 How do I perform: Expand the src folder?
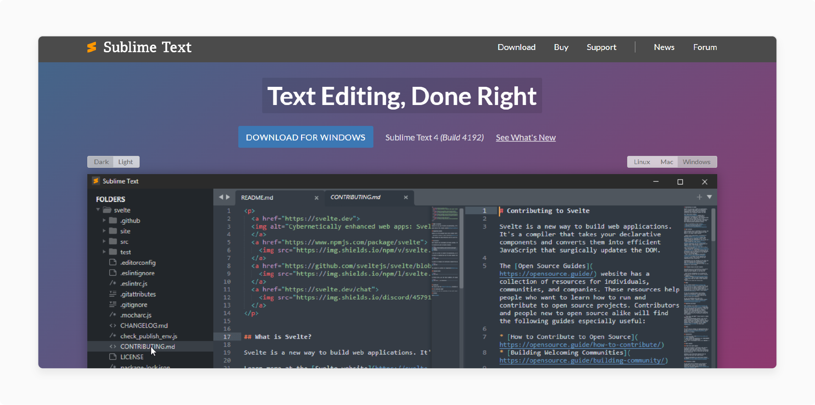tap(104, 241)
